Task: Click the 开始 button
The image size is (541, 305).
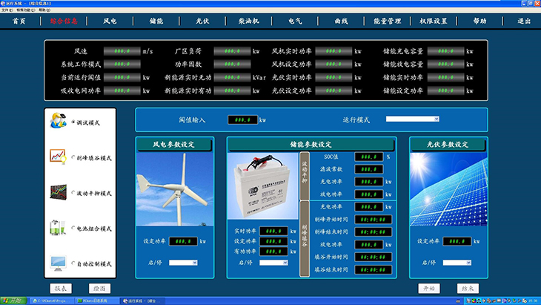Action: [429, 288]
